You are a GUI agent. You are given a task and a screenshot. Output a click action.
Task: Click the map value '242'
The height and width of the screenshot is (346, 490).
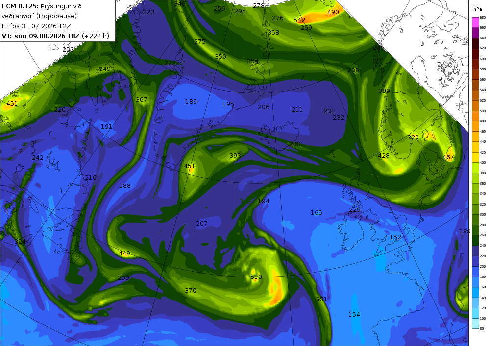[x=38, y=157]
